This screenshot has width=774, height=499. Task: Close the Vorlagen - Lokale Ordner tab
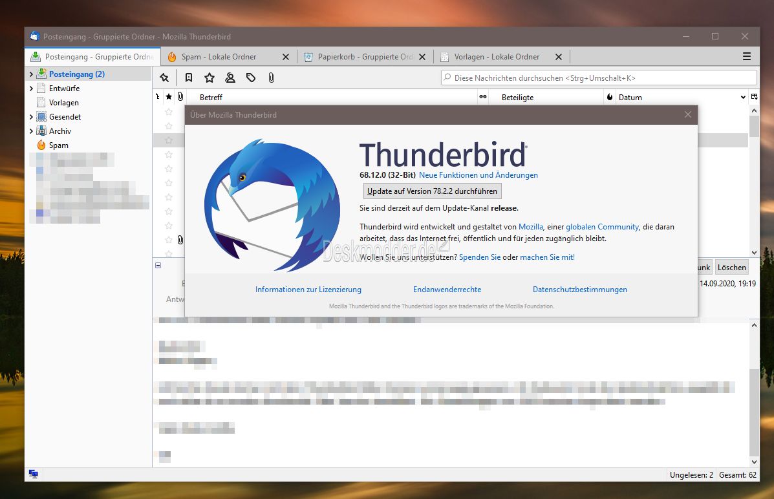coord(558,57)
